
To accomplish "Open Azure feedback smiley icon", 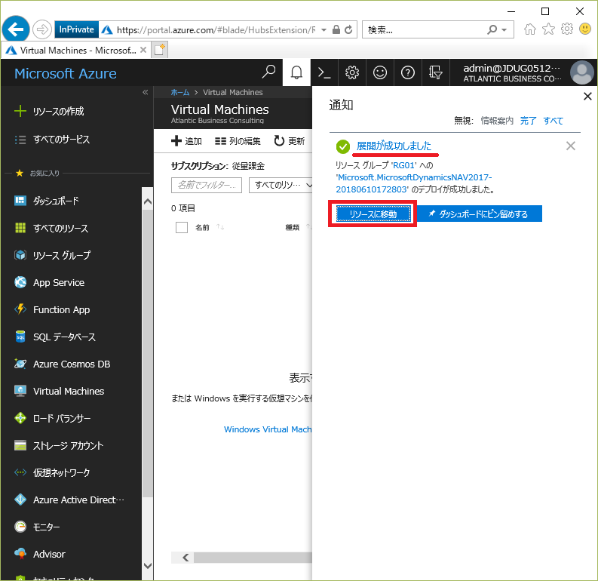I will pyautogui.click(x=380, y=72).
